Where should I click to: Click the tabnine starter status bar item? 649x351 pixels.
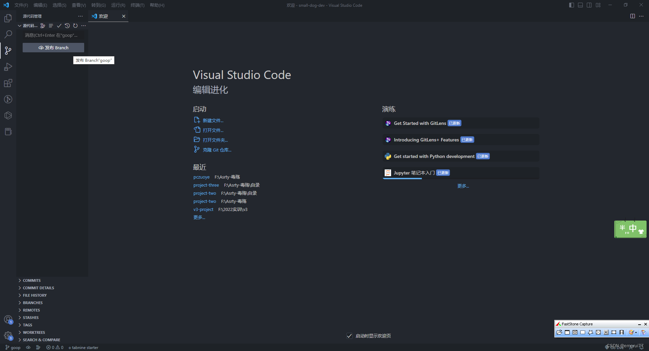click(83, 347)
